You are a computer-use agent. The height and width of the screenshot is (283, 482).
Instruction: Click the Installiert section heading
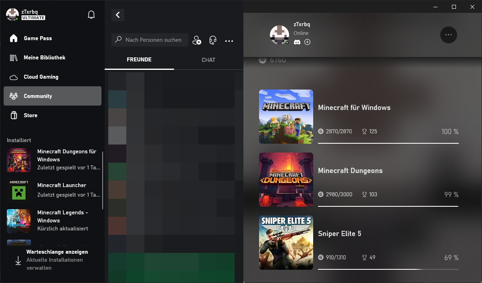click(x=19, y=140)
